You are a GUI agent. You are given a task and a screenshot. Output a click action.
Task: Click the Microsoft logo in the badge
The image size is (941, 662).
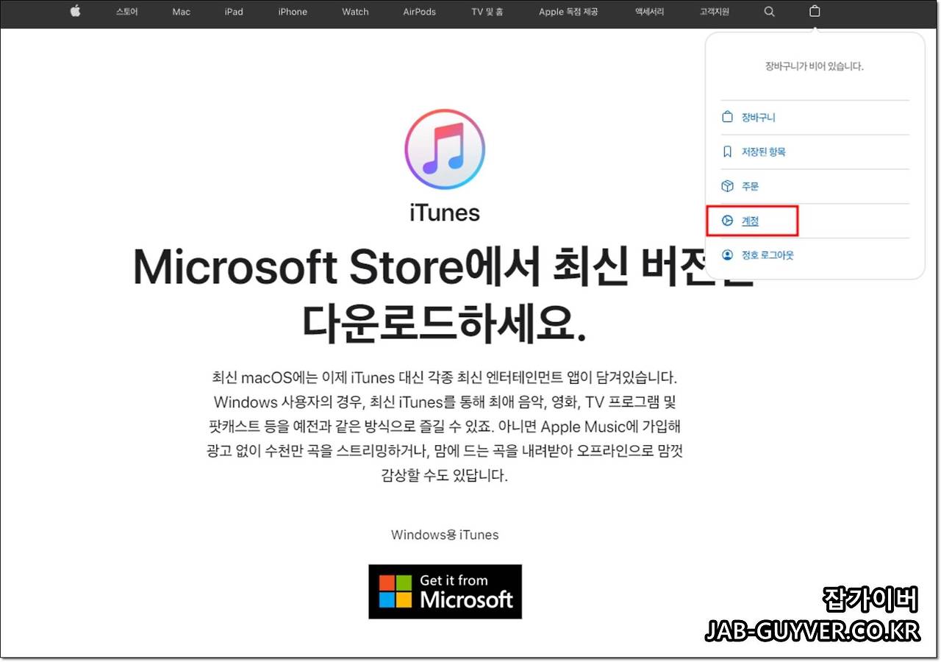coord(396,591)
